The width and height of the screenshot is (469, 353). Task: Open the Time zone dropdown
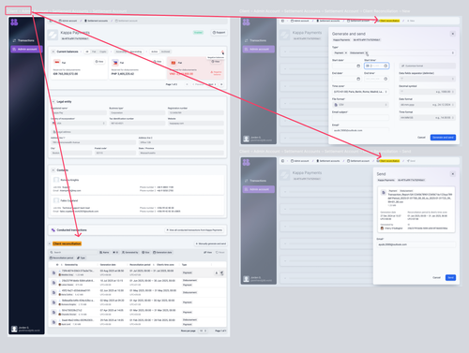[x=360, y=92]
